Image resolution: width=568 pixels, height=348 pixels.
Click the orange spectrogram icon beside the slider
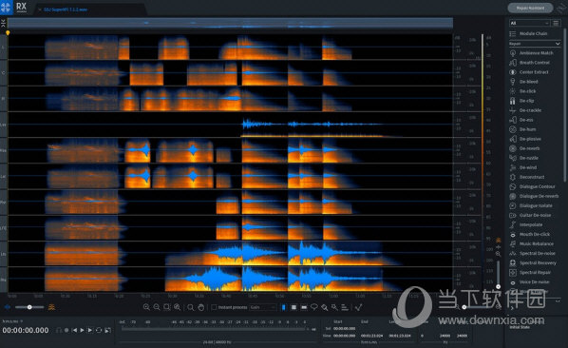pos(52,307)
